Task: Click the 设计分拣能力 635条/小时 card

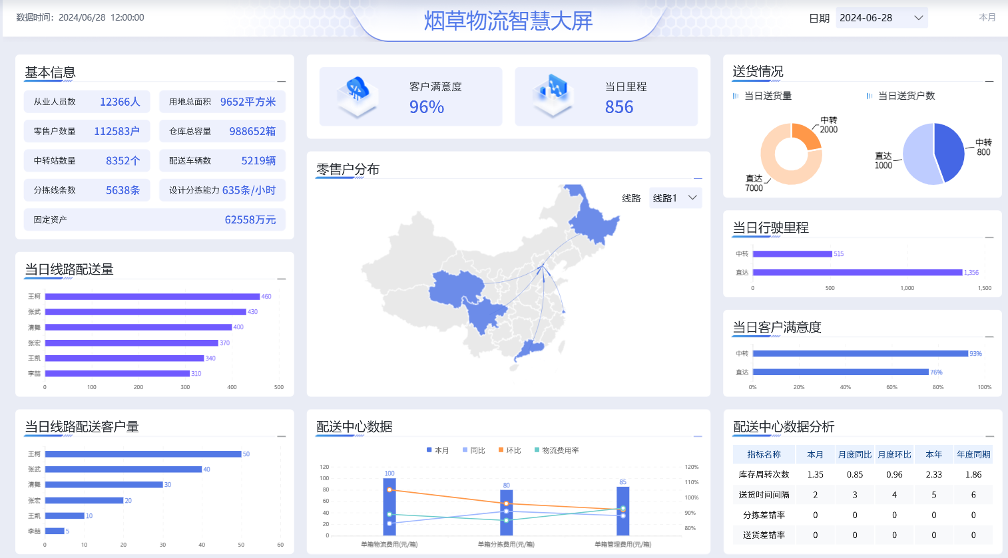Action: [222, 190]
